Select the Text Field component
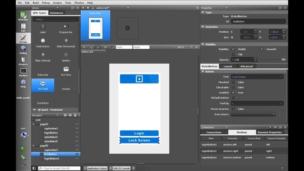The width and height of the screenshot is (304, 171). (43, 85)
